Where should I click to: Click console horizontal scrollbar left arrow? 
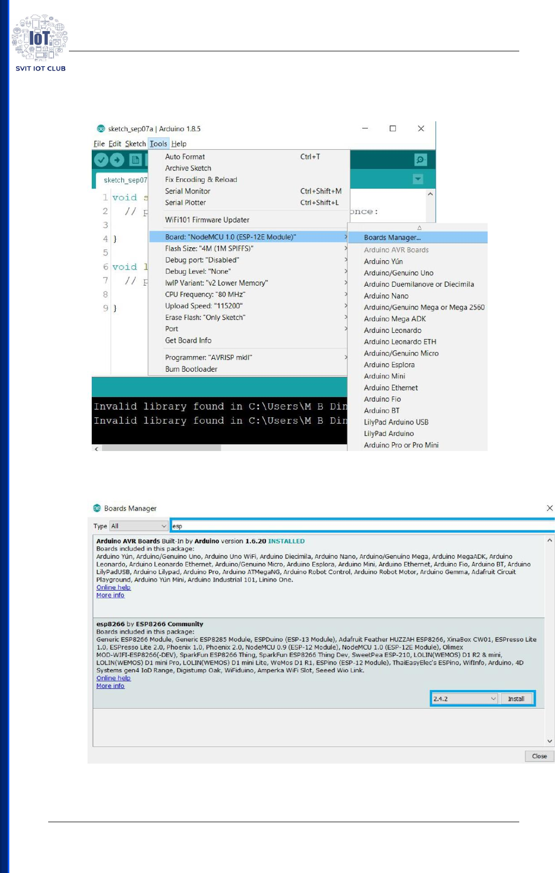[x=96, y=448]
